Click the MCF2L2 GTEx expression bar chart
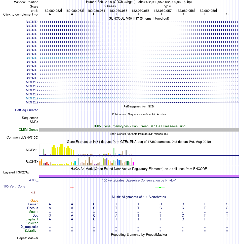 [x=87, y=150]
